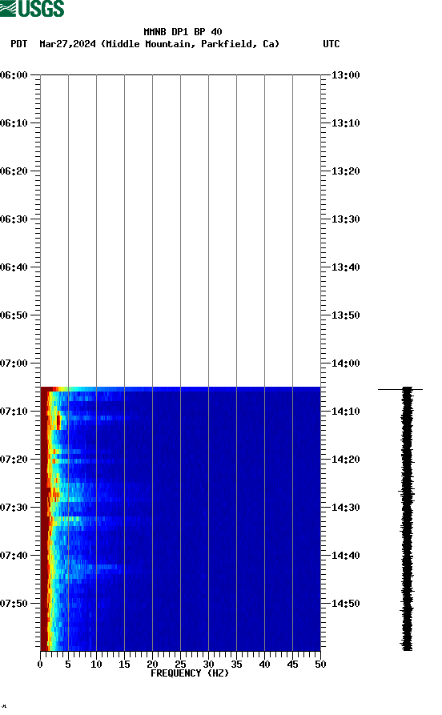Click the 'UTC' timezone label
The image size is (442, 715).
[x=331, y=44]
